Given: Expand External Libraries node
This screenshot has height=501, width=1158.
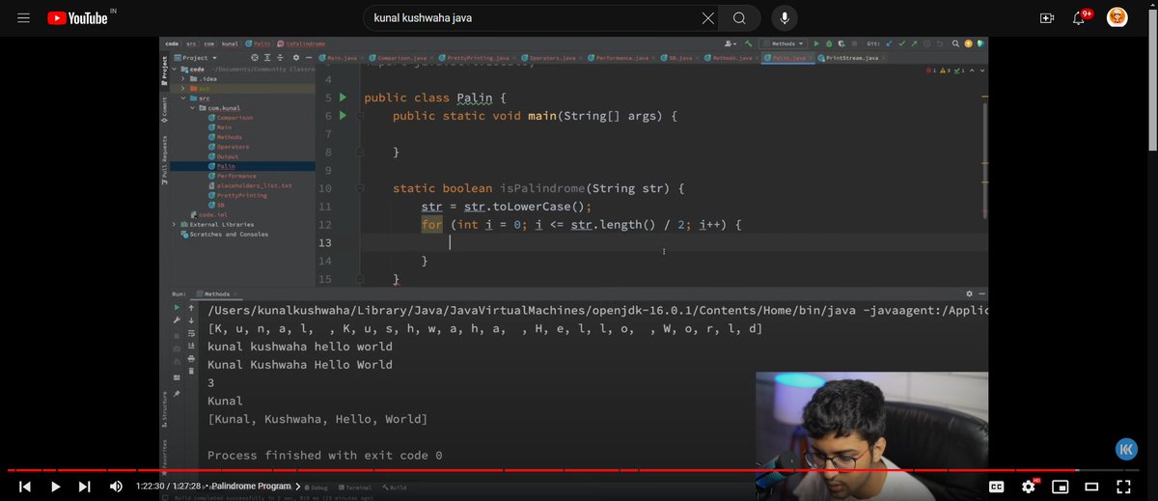Looking at the screenshot, I should tap(174, 224).
